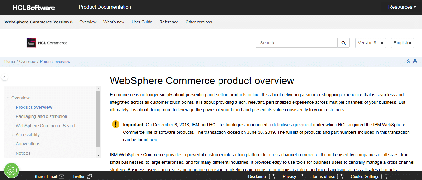Image resolution: width=422 pixels, height=180 pixels.
Task: Click the magnifier search button
Action: (343, 43)
